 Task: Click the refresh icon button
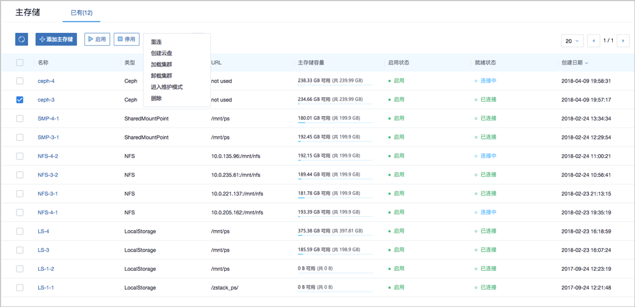tap(22, 39)
